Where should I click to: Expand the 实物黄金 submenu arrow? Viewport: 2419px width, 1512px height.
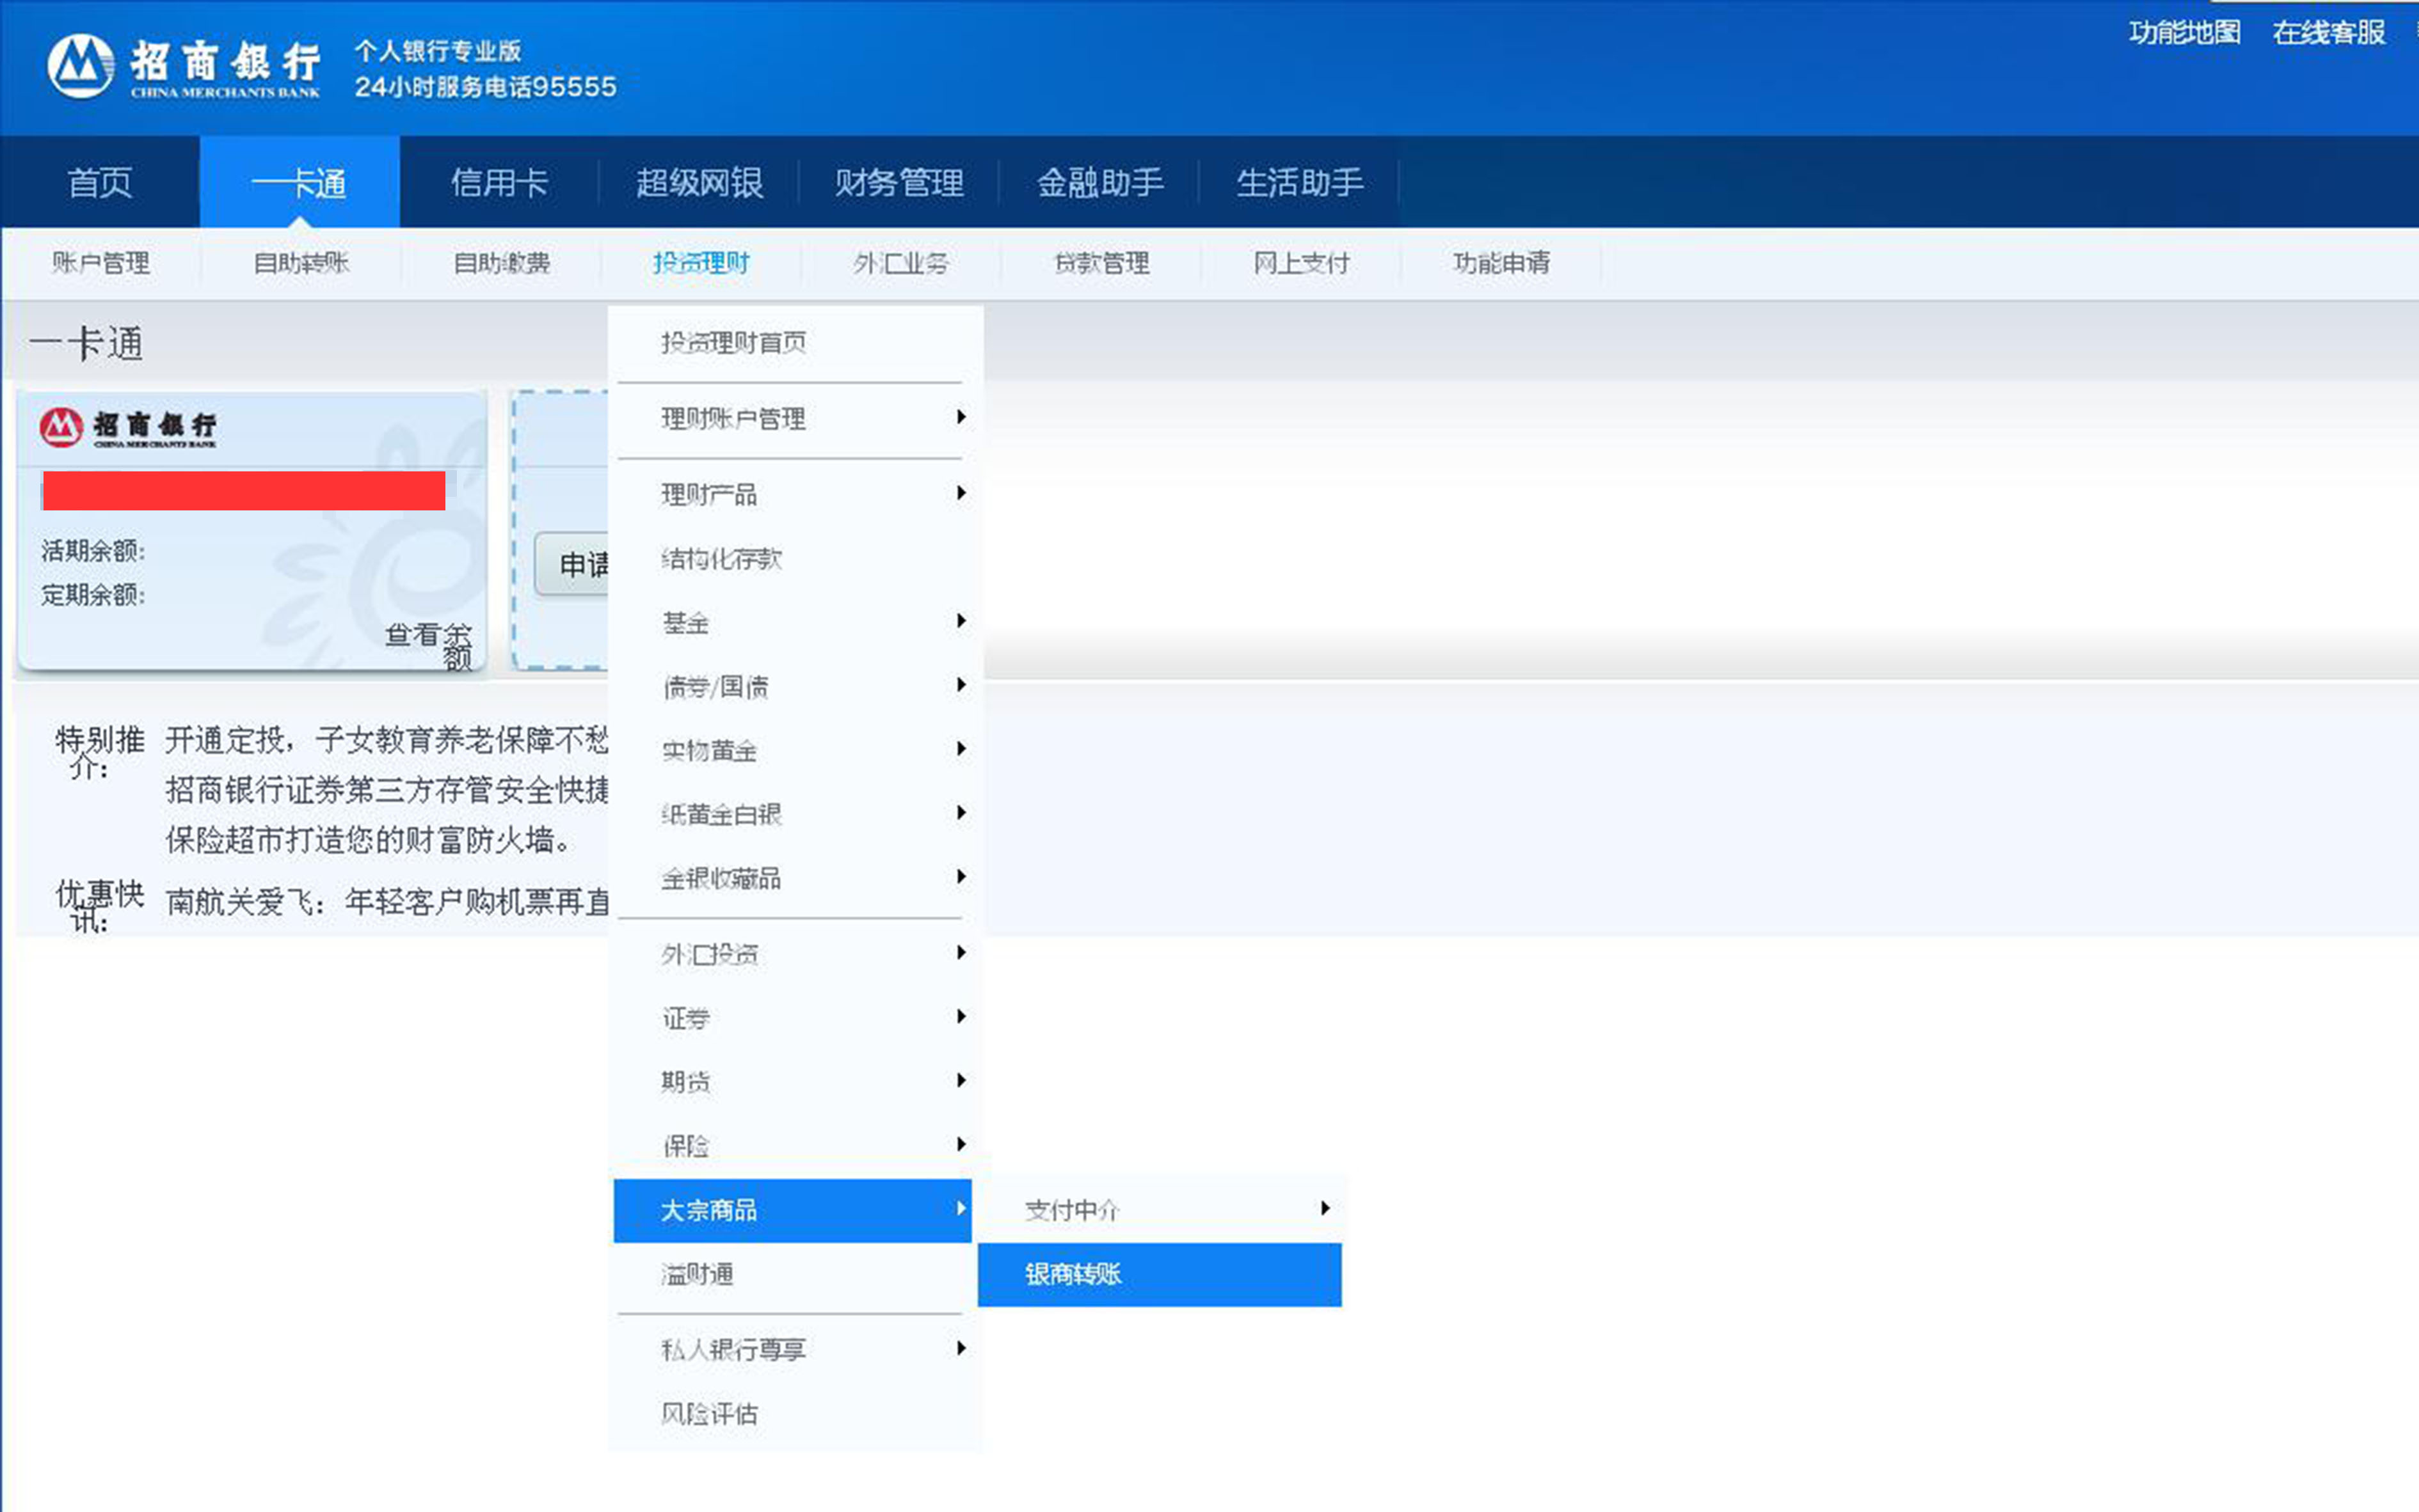tap(961, 749)
